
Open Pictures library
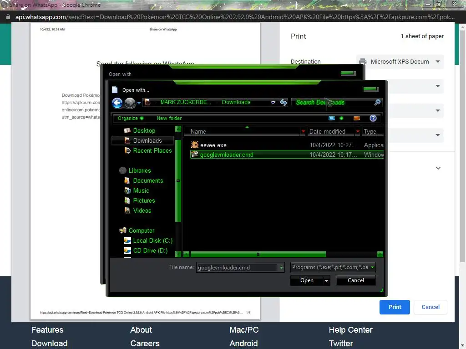[144, 200]
